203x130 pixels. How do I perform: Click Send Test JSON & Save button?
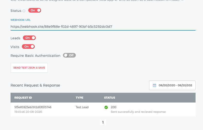tap(29, 68)
